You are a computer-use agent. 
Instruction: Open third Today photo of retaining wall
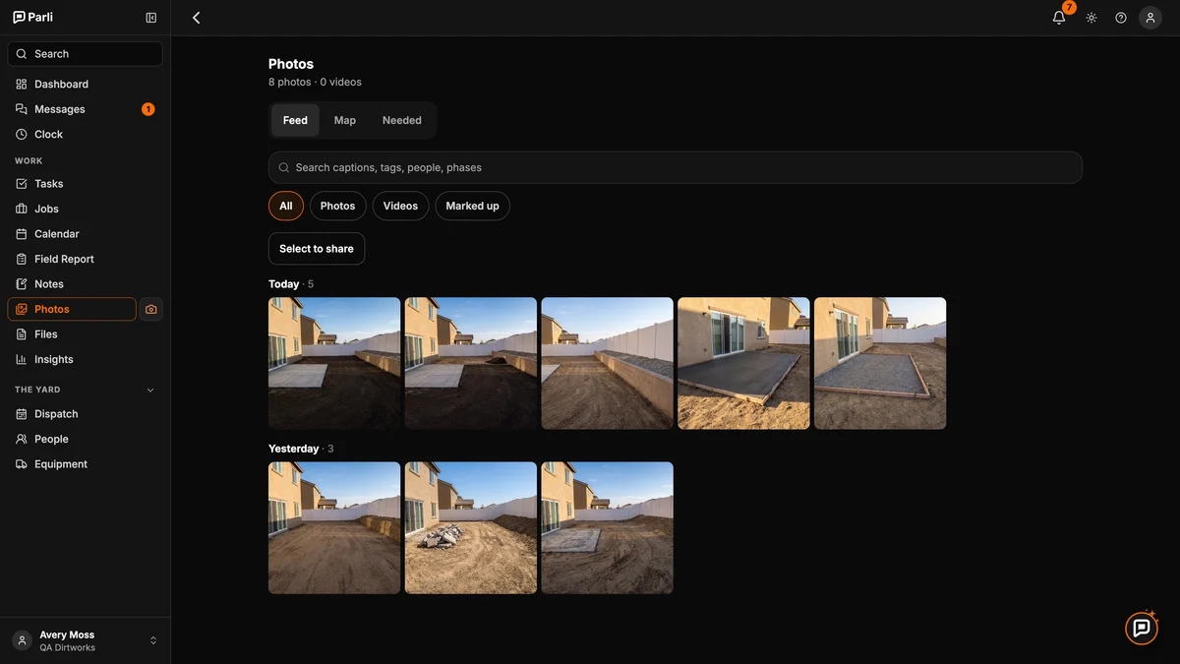608,363
